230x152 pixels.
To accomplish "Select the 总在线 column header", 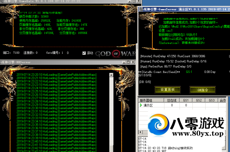I will coord(172,100).
